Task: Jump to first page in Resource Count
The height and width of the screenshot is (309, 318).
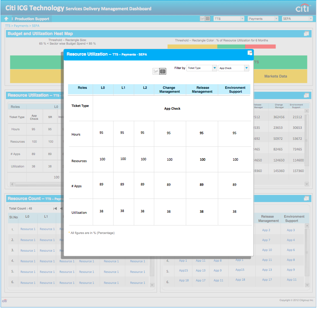Action: point(55,208)
